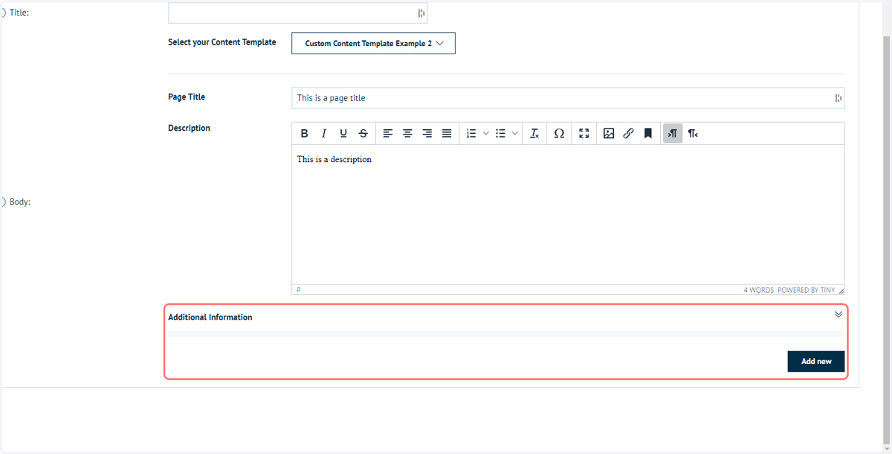Insert an image into the description
This screenshot has width=892, height=454.
(x=609, y=134)
